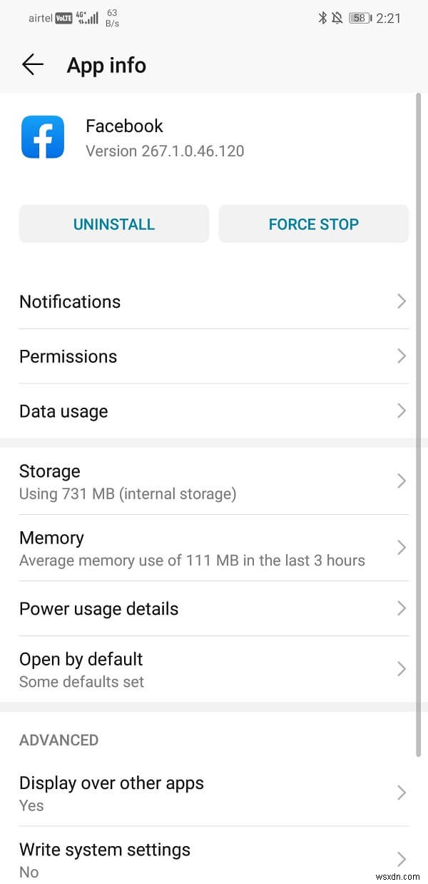The height and width of the screenshot is (884, 428).
Task: Open the Notifications settings row
Action: 214,301
